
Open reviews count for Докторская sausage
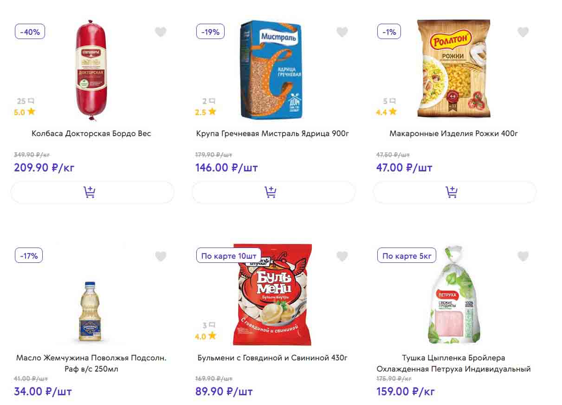[x=26, y=101]
